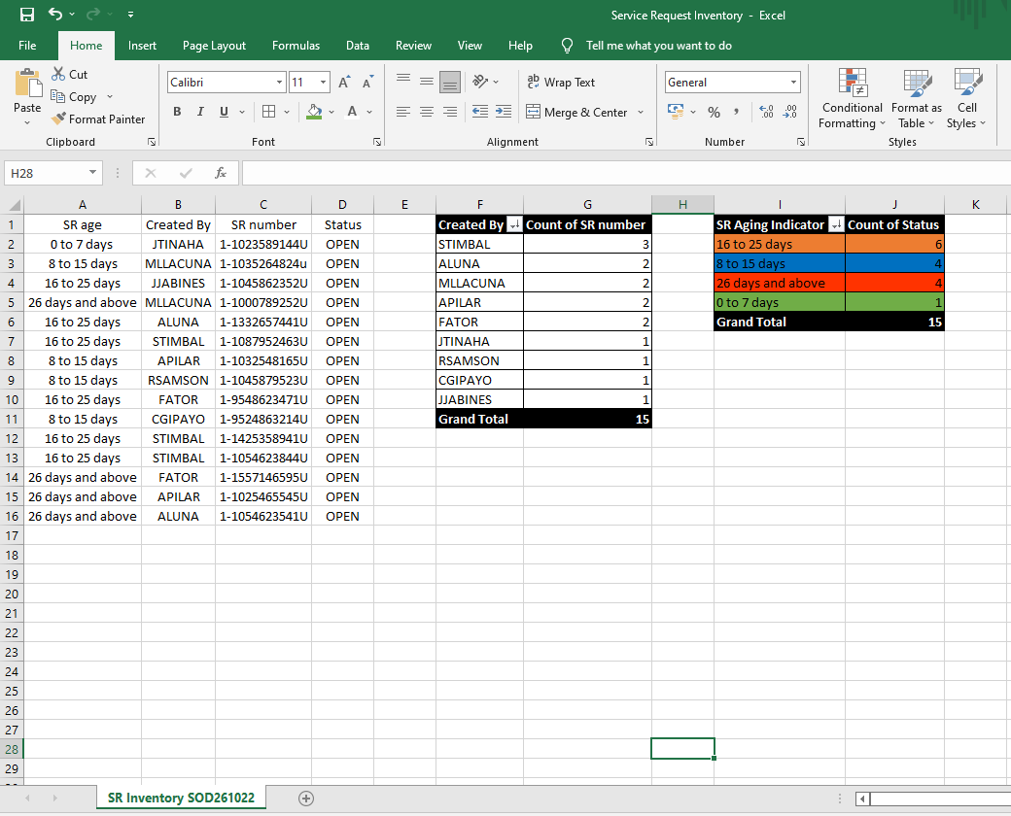Open Format as Table gallery
The image size is (1011, 816).
click(x=916, y=99)
